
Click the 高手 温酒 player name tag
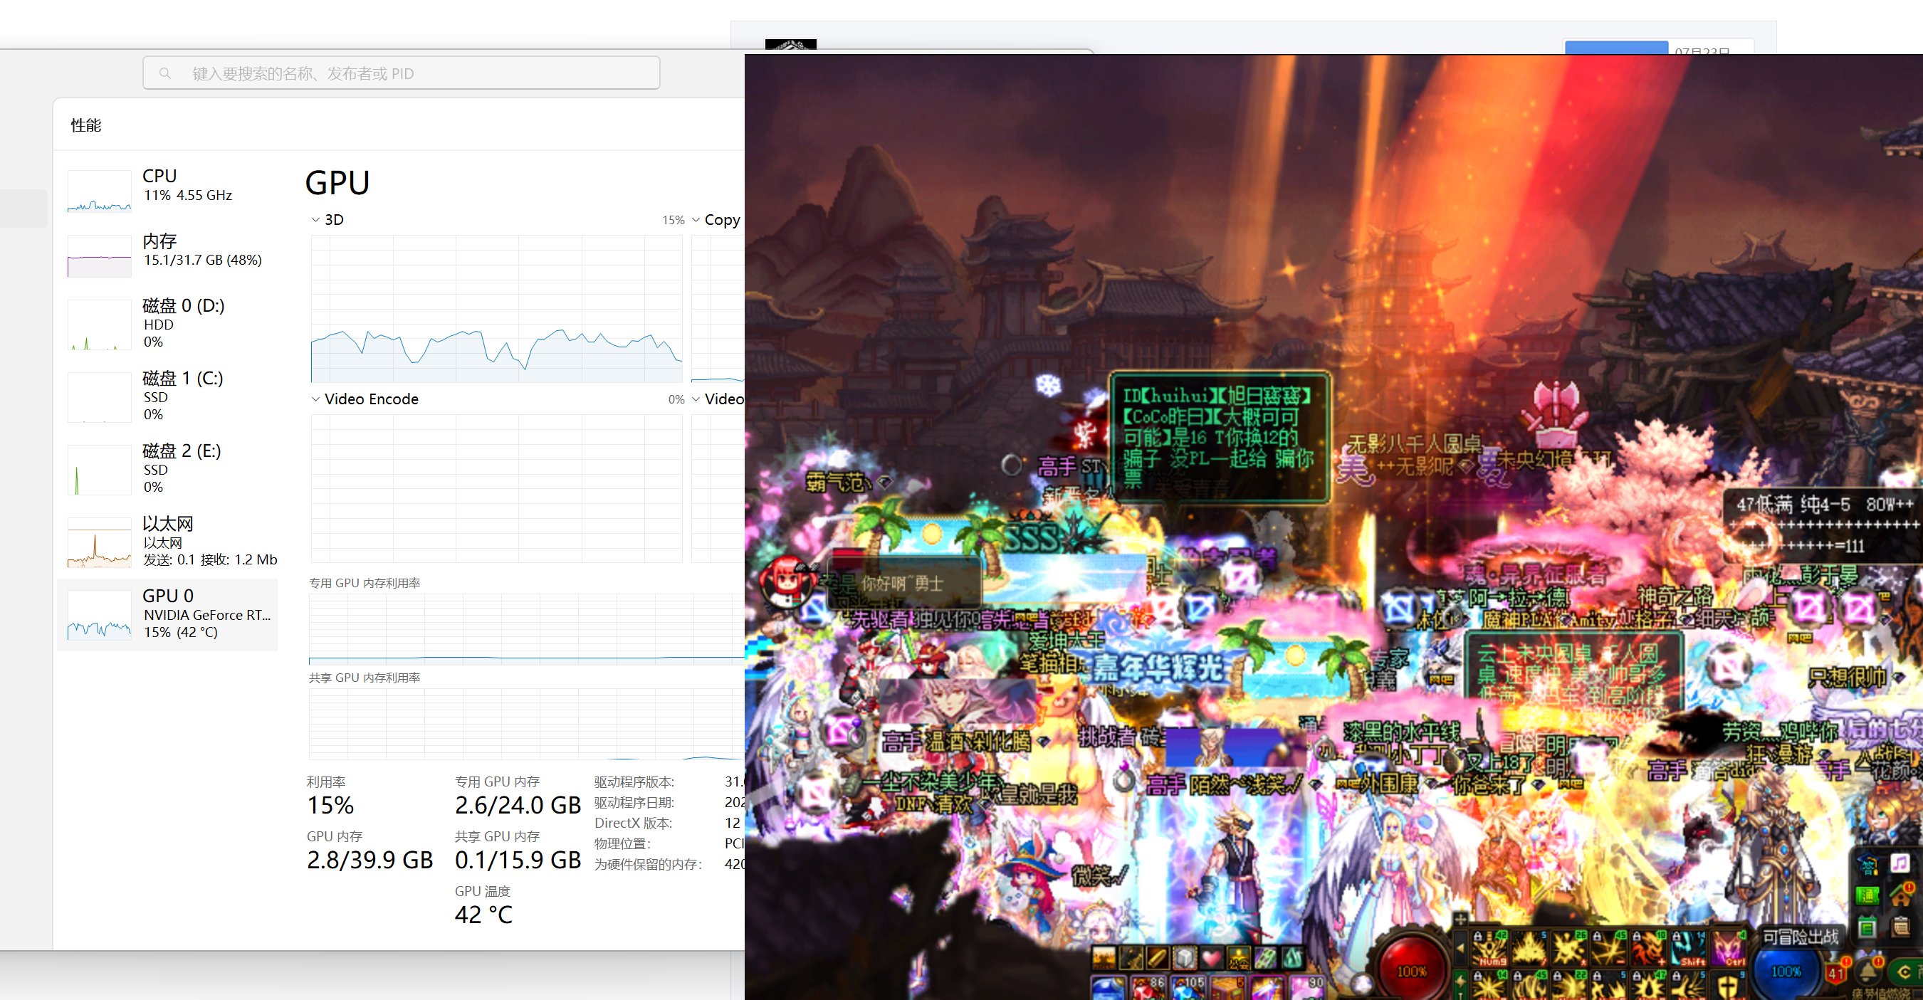point(956,741)
